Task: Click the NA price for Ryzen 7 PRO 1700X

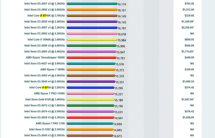Action: 192,94
